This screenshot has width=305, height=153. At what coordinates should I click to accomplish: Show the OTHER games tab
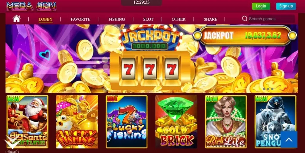click(178, 19)
